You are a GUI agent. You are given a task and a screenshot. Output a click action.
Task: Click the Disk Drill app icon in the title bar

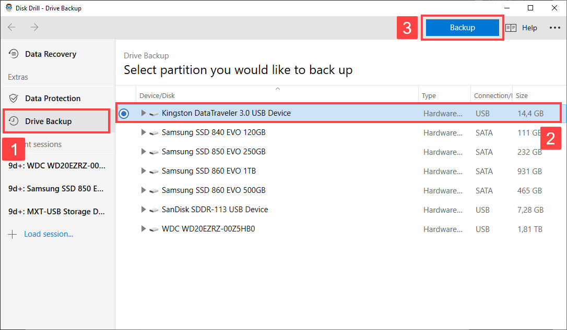[9, 8]
